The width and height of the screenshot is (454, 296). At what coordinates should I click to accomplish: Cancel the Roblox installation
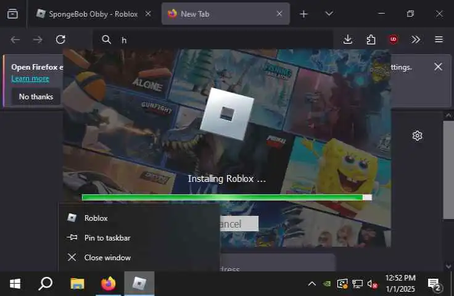coord(239,224)
